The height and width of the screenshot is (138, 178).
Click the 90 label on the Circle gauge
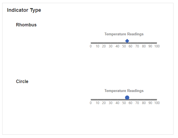pyautogui.click(x=150, y=103)
